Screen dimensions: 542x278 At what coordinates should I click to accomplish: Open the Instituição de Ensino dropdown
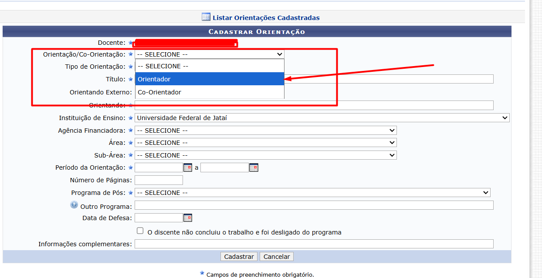click(322, 118)
